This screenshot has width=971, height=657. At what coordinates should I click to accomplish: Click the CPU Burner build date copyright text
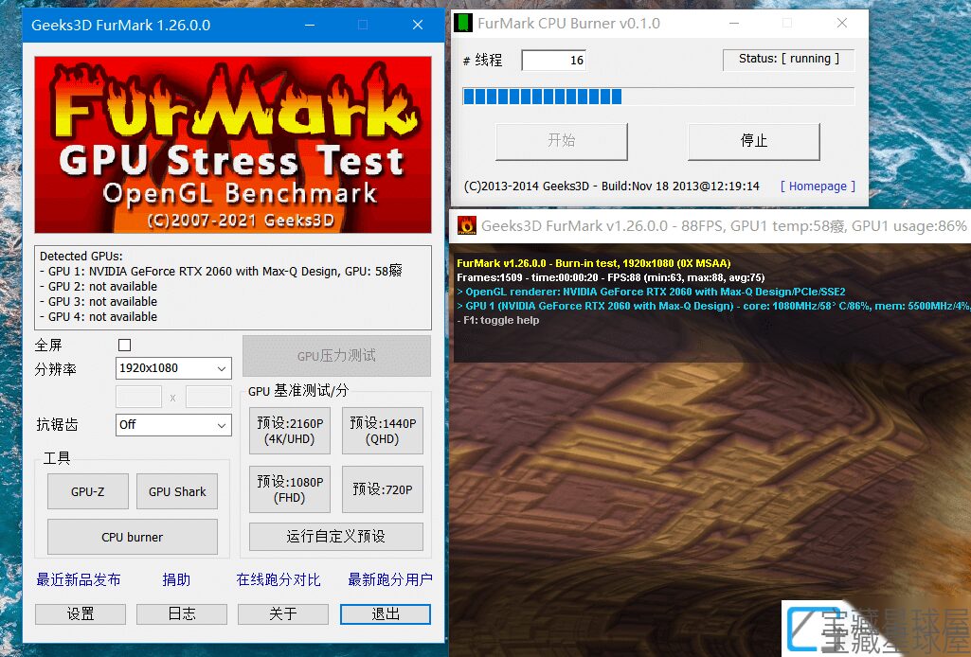[x=612, y=186]
